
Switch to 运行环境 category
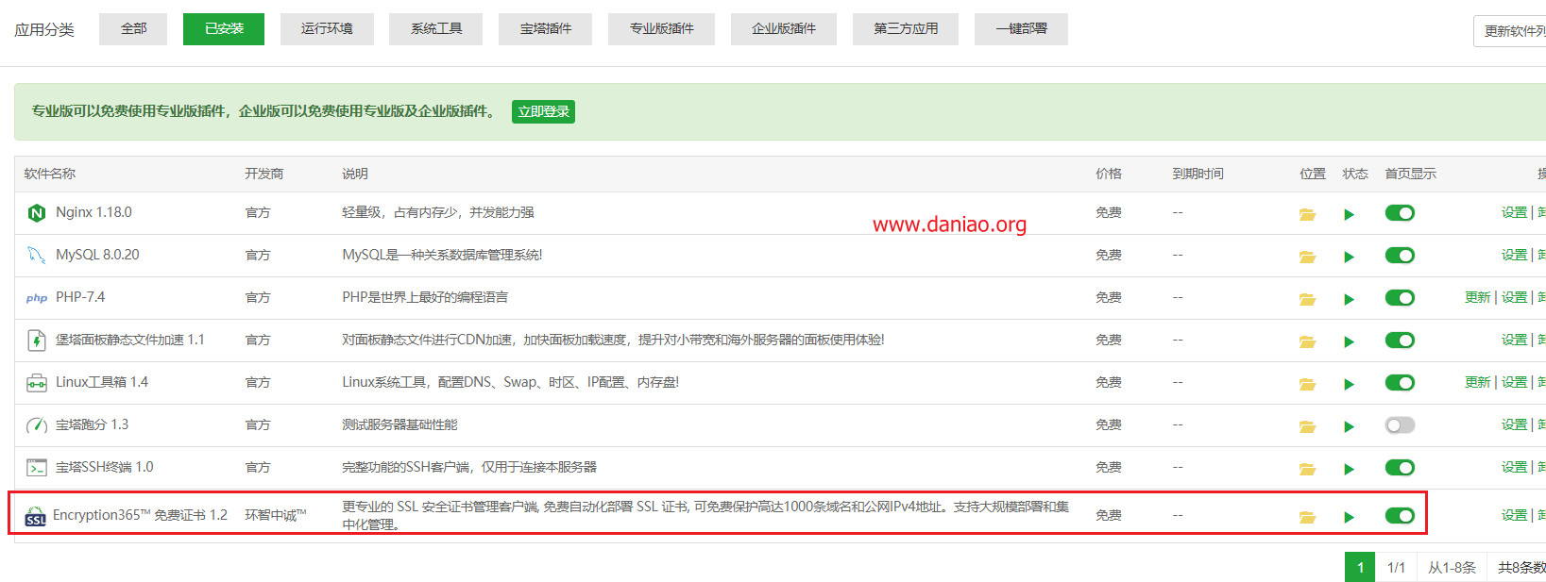pos(327,29)
